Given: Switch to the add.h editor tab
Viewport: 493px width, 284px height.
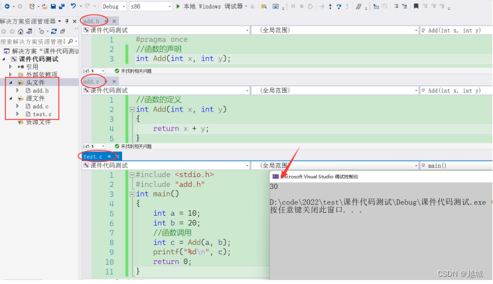Looking at the screenshot, I should [92, 21].
